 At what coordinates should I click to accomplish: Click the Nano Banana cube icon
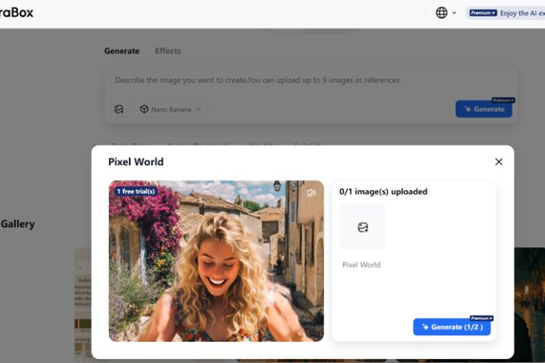pyautogui.click(x=144, y=110)
